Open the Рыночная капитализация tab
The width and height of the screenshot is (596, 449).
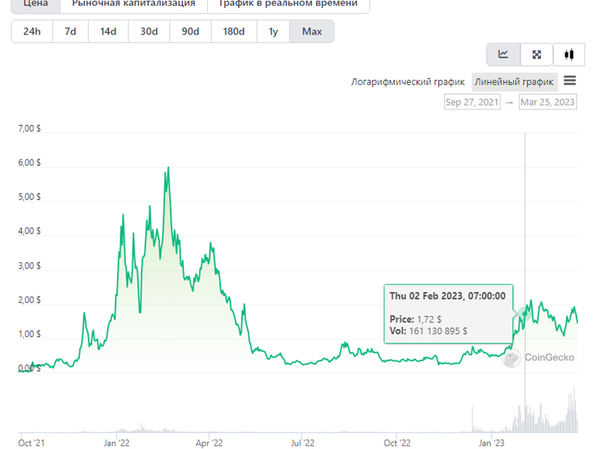tap(133, 5)
